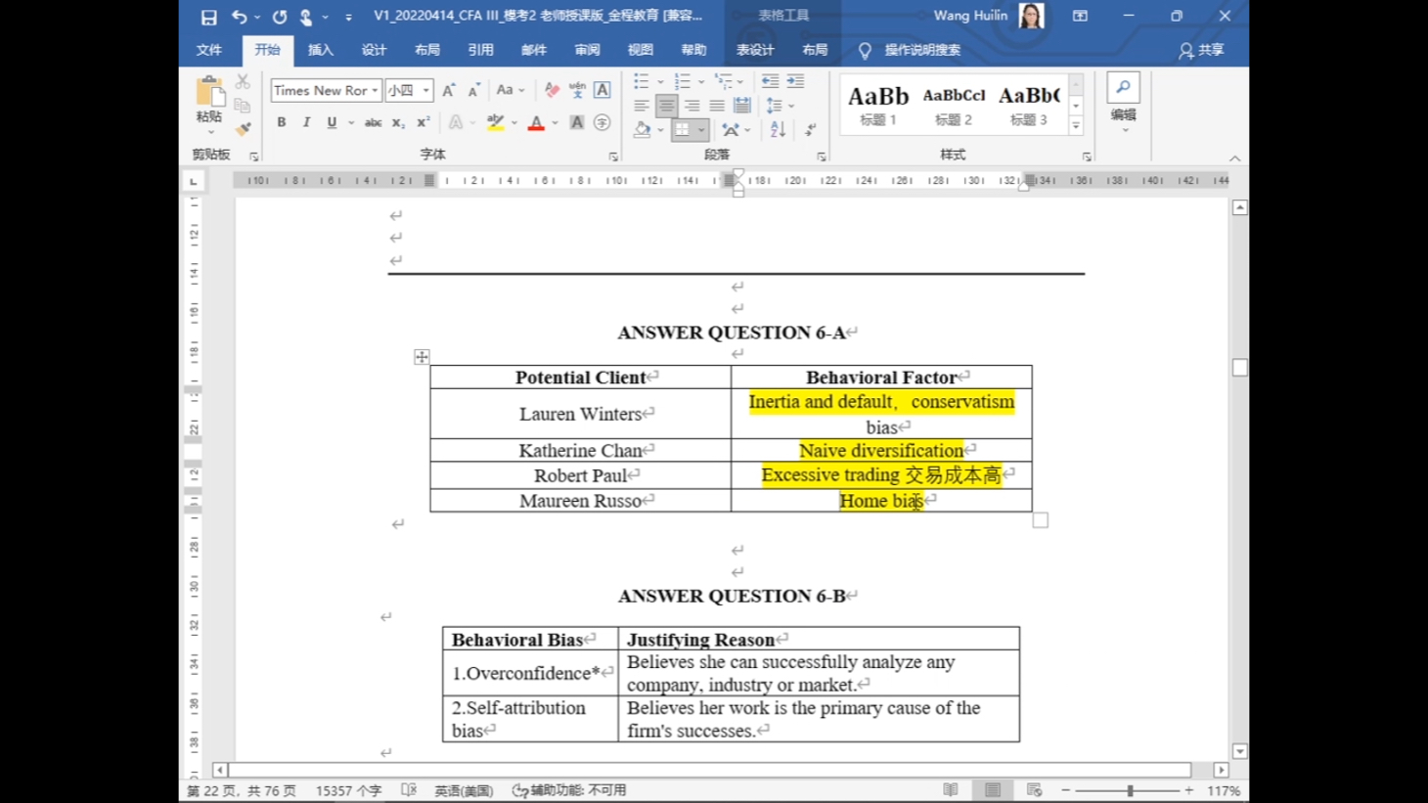Click the Grow Font size icon

point(448,90)
